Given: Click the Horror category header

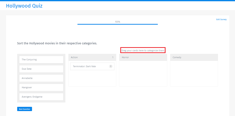Looking at the screenshot, I should (x=143, y=57).
